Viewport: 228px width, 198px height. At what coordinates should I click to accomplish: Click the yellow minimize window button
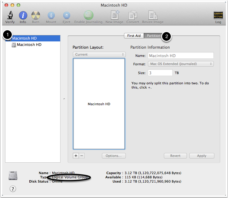tap(12, 5)
